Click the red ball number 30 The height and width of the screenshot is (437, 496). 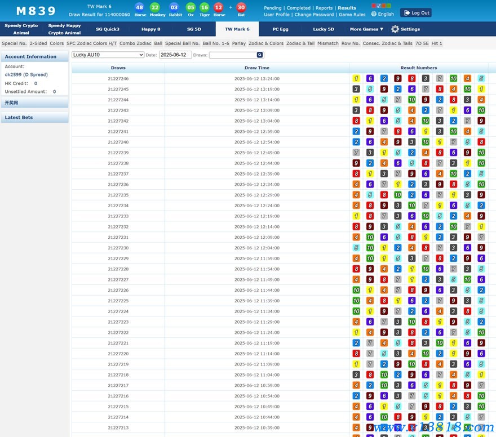[241, 7]
